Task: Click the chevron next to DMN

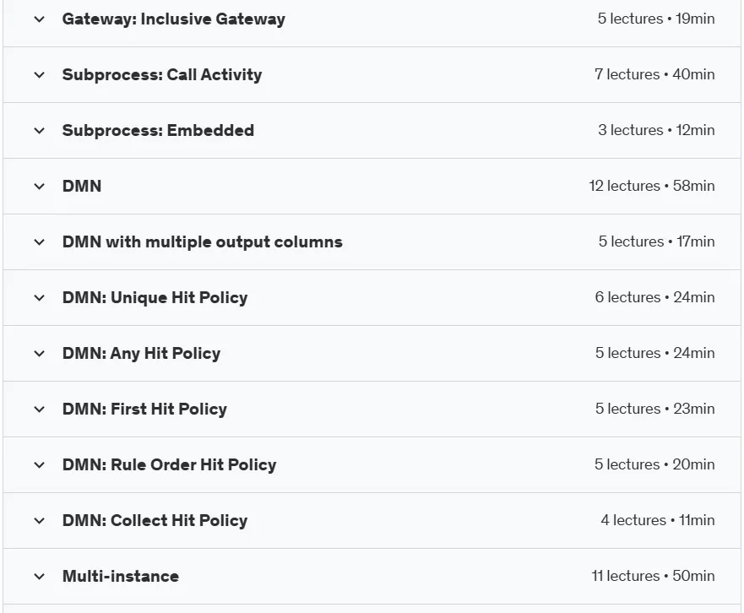Action: (x=40, y=187)
